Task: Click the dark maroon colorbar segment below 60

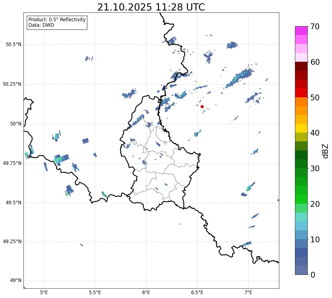Action: point(301,66)
